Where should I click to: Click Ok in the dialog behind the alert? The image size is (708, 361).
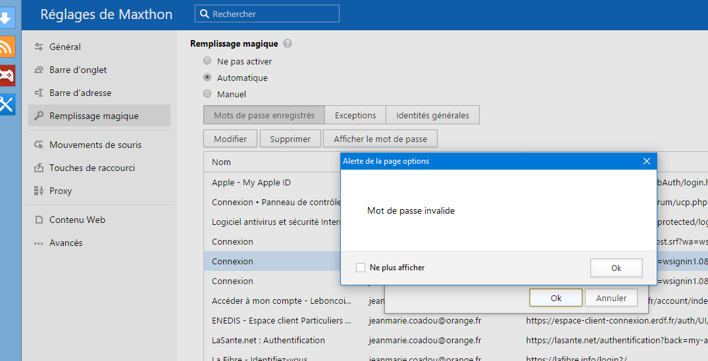556,298
